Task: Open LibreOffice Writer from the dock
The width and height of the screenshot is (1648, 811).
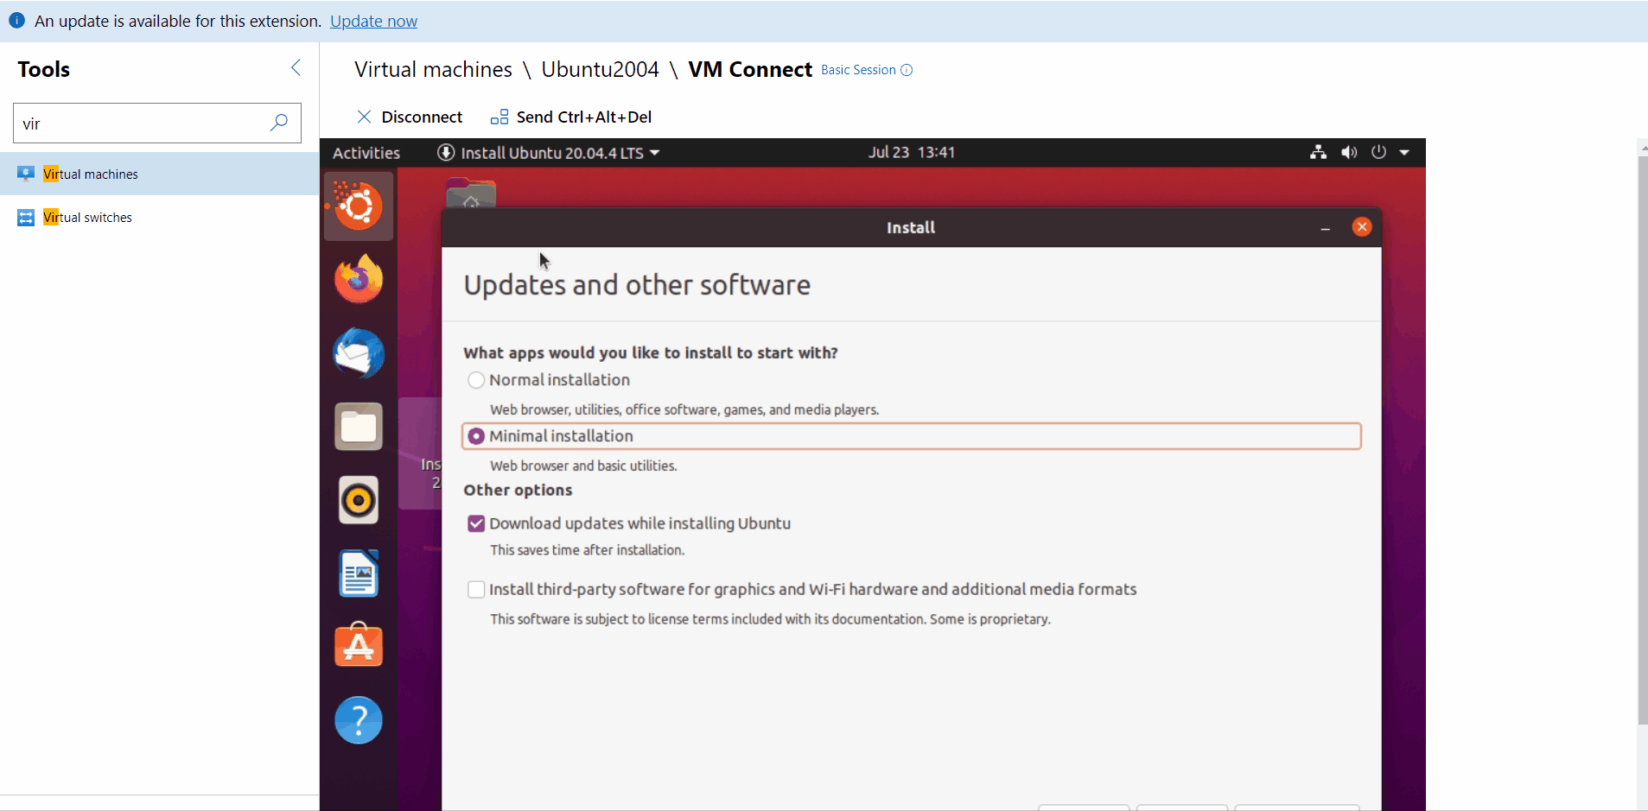Action: [359, 573]
